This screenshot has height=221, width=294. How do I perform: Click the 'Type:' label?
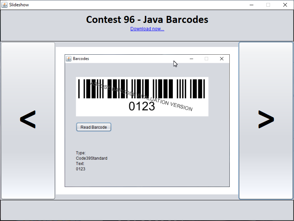coord(81,153)
